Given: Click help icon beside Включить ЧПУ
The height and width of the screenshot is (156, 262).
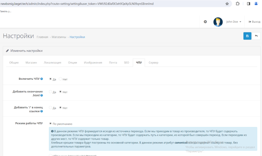Looking at the screenshot, I should [42, 79].
